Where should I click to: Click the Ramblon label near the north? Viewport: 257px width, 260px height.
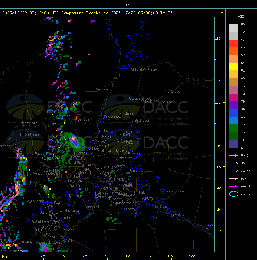101,89
